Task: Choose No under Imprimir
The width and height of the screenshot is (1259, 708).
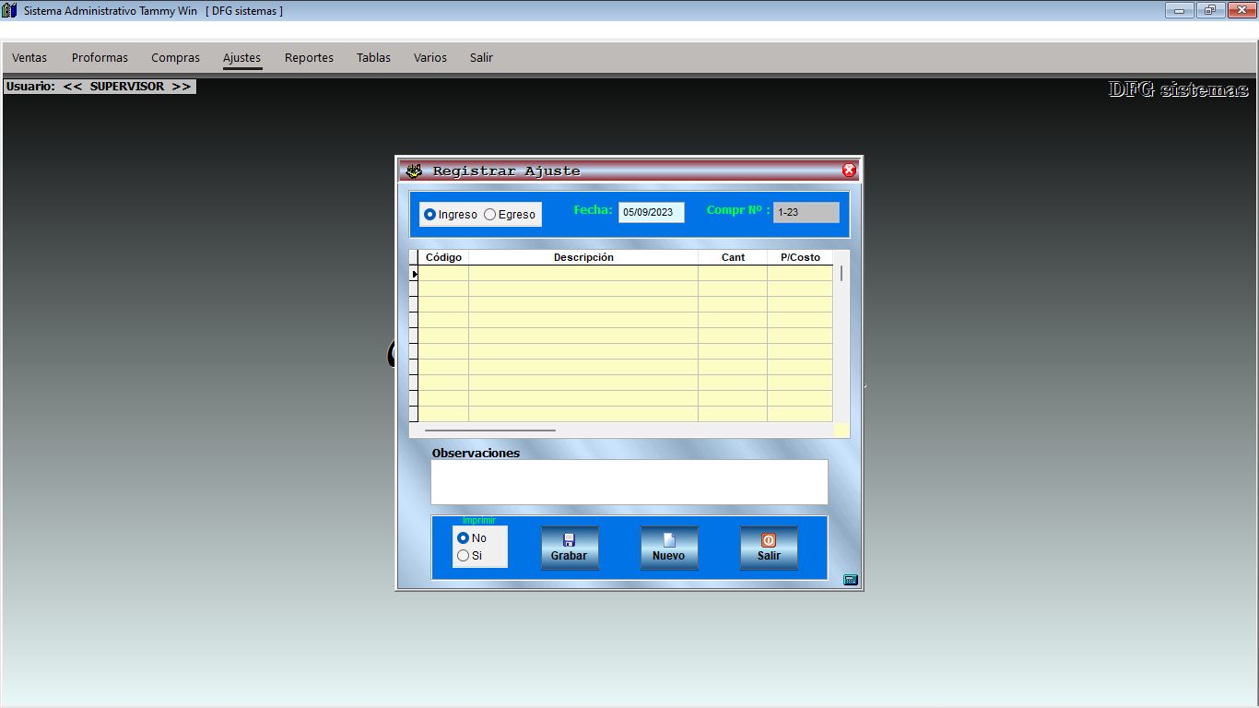Action: tap(472, 538)
